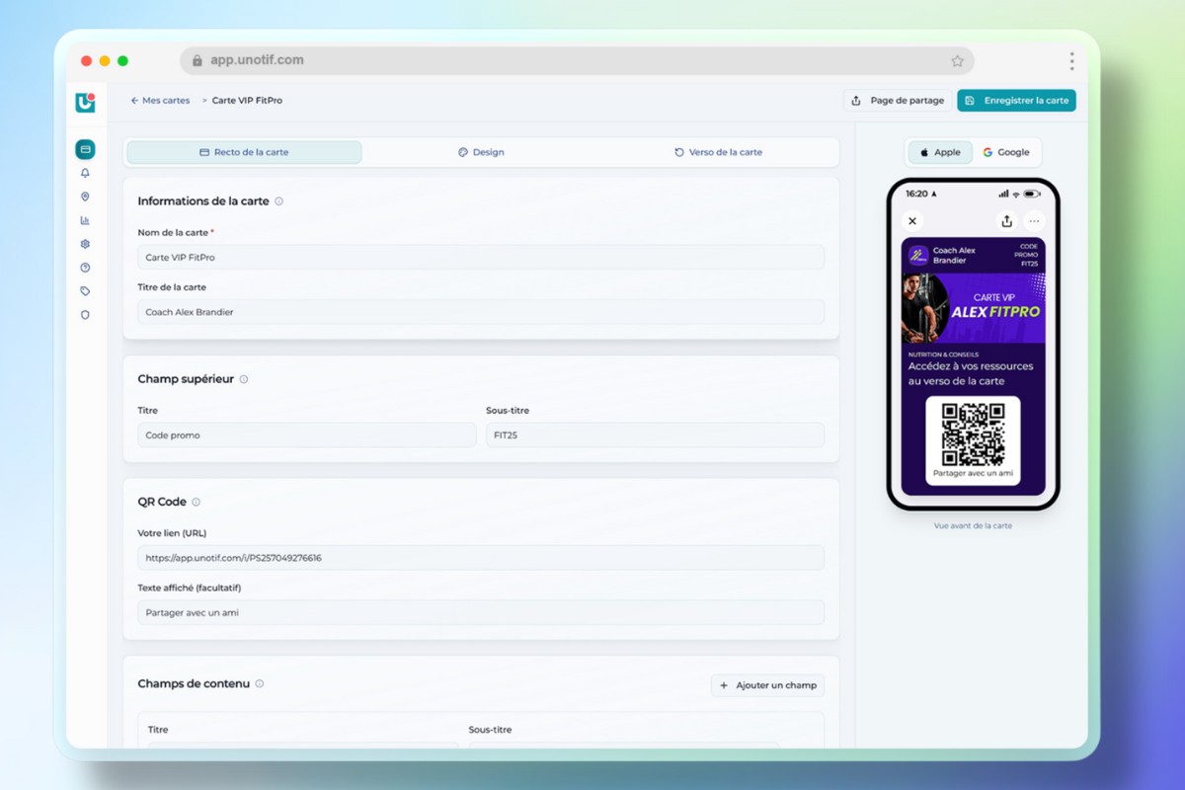Viewport: 1185px width, 790px height.
Task: Click the Votre lien URL field
Action: click(481, 558)
